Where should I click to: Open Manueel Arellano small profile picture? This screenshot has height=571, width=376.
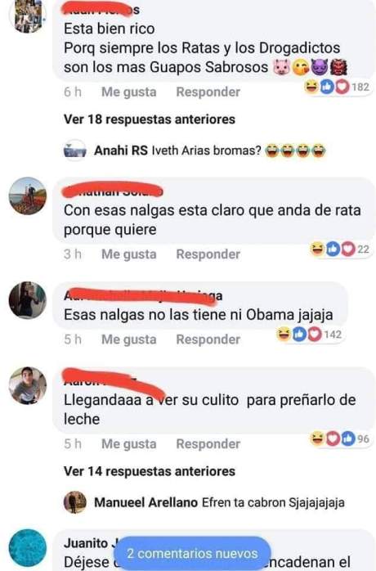[74, 502]
